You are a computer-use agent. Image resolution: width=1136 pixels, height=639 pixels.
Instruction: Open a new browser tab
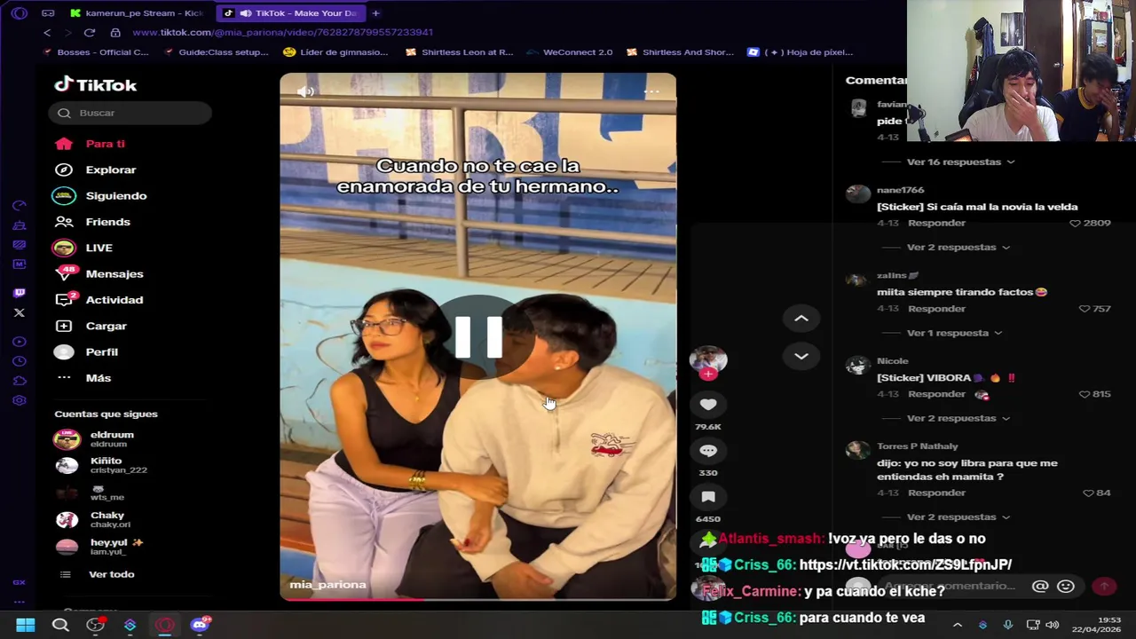(x=375, y=13)
